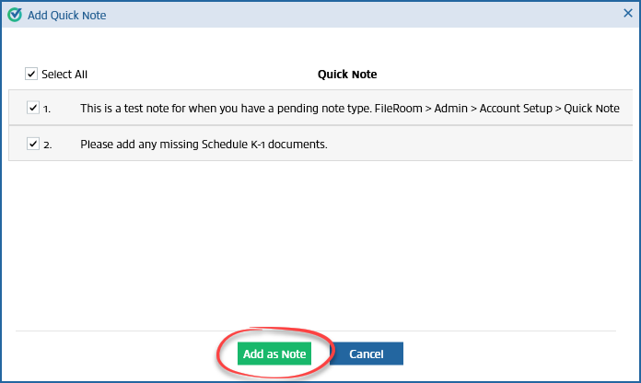
Task: Click row number 1 in the list
Action: (47, 109)
